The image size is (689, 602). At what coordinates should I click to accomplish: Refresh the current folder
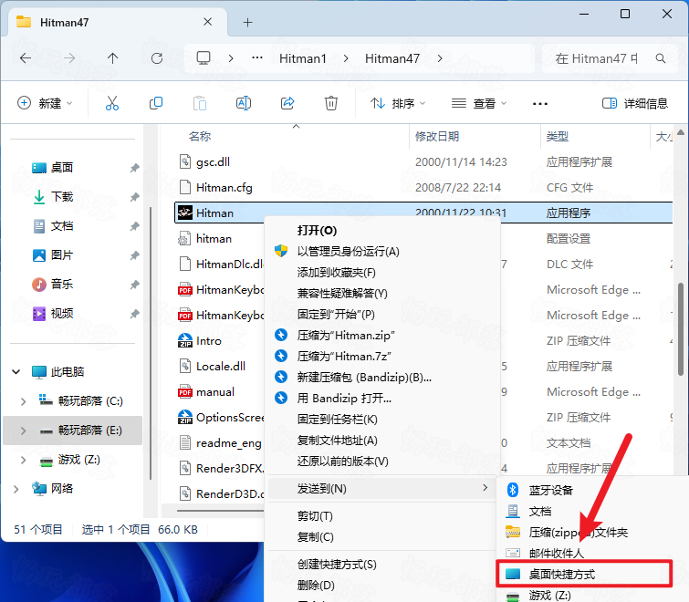[x=157, y=58]
